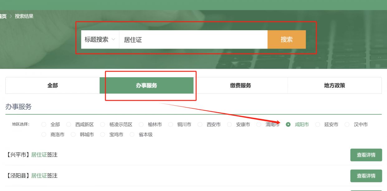Click 查看详情 for 兴平市 result
Screen dimensions: 387x191
click(x=366, y=155)
